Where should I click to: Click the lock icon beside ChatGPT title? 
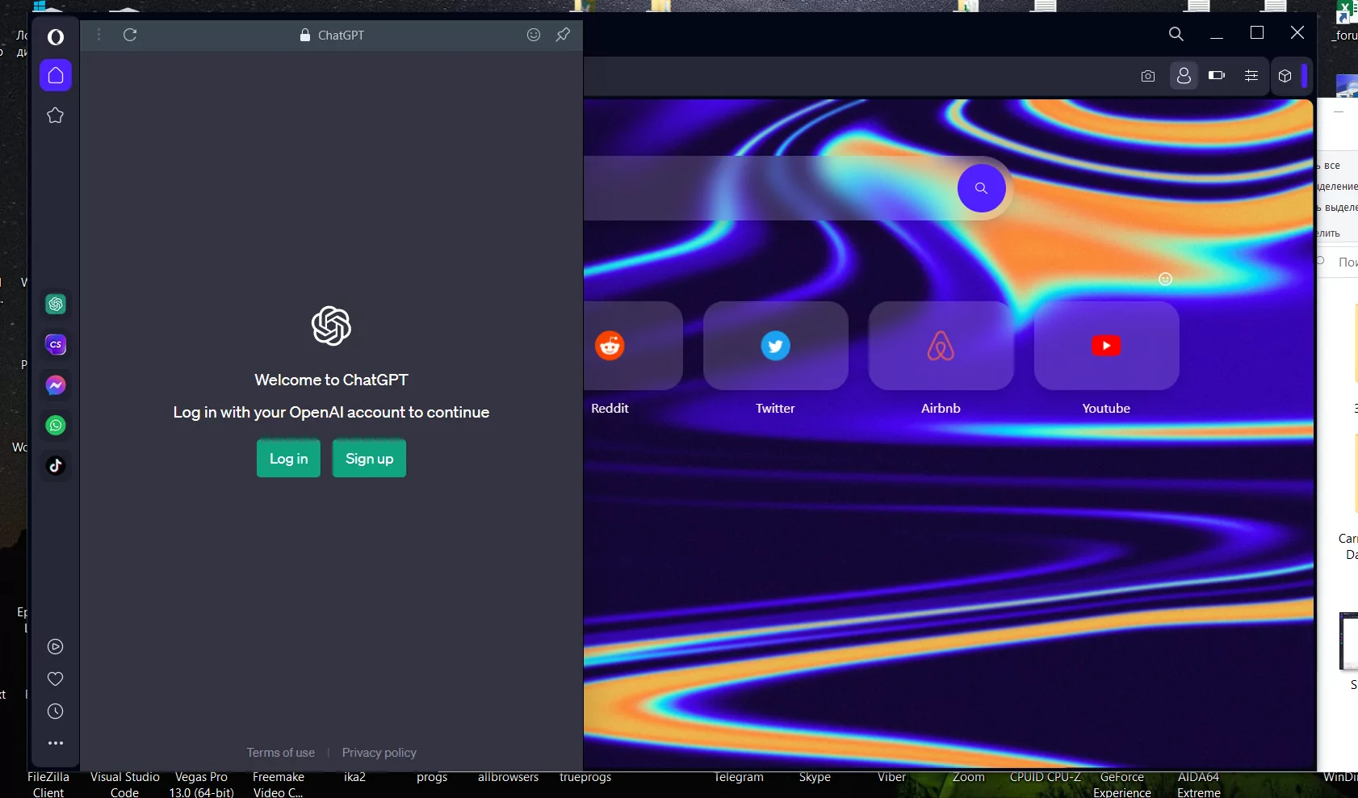[305, 35]
